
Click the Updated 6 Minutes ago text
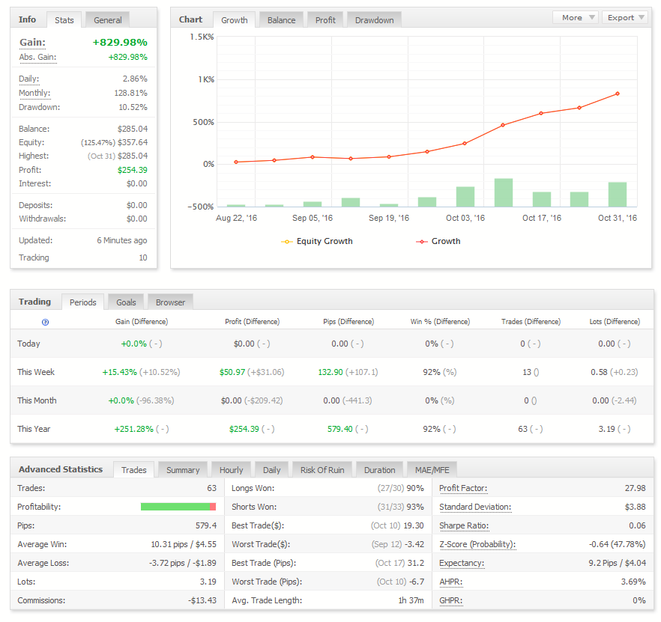122,240
